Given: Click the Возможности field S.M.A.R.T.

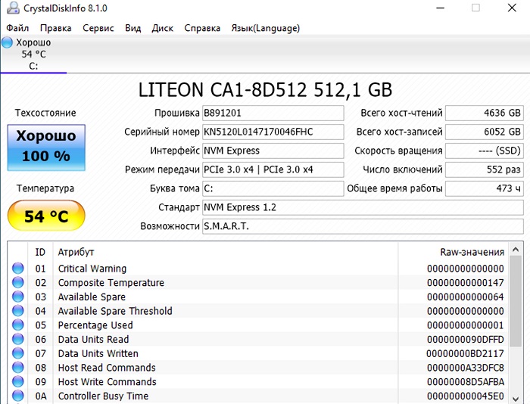Looking at the screenshot, I should pos(363,226).
